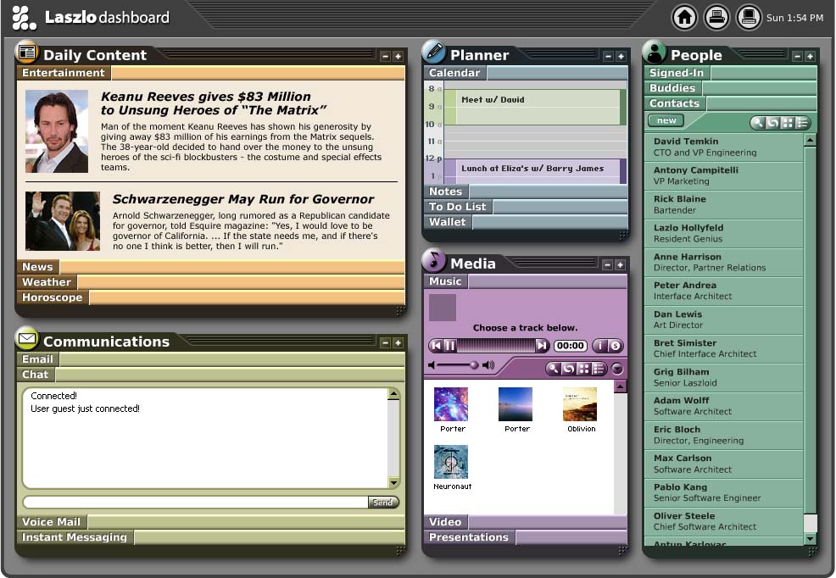The height and width of the screenshot is (578, 836).
Task: Click the Home icon in top bar
Action: pos(684,17)
